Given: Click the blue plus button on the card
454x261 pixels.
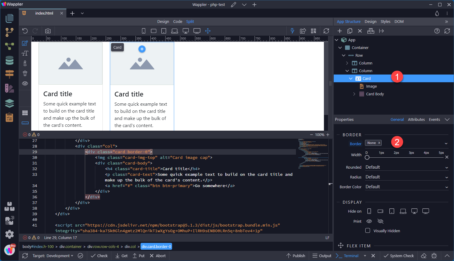Looking at the screenshot, I should (x=142, y=49).
